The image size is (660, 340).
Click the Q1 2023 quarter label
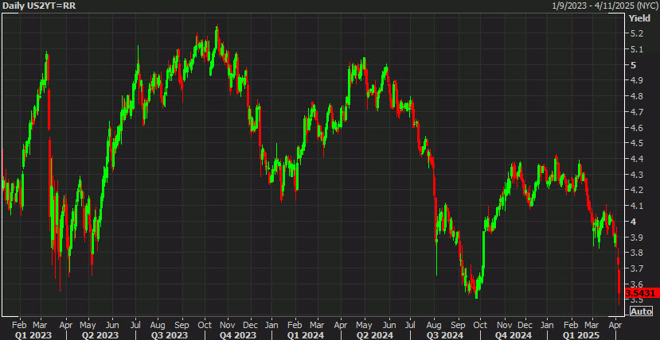(33, 335)
